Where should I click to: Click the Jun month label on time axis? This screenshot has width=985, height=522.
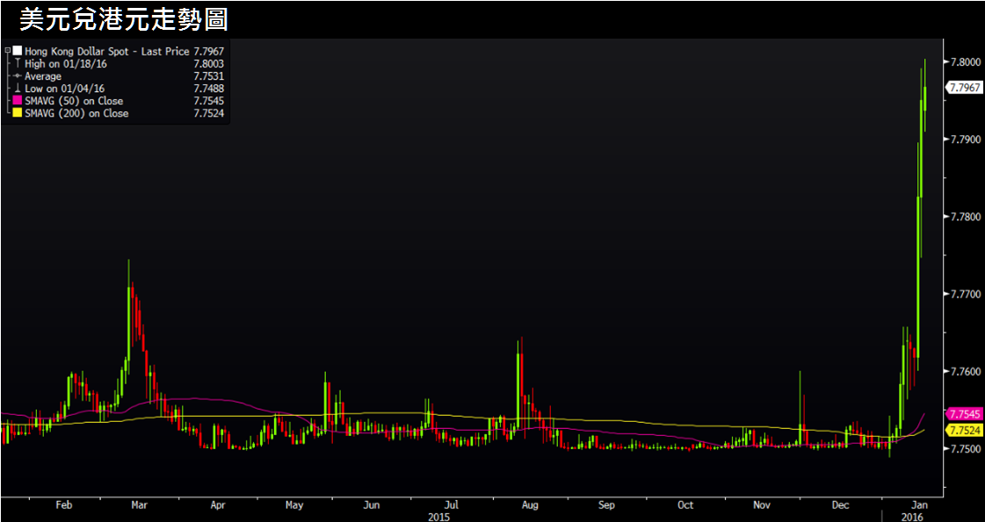(x=372, y=505)
